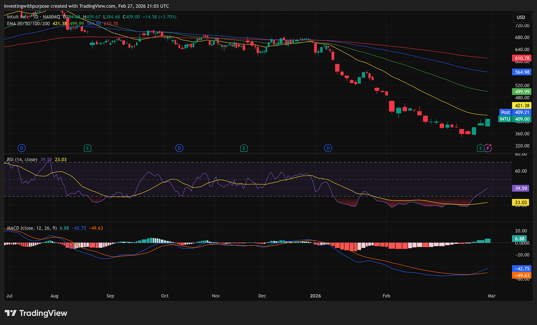The height and width of the screenshot is (325, 537).
Task: Click the purple RSI 39.59 axis label
Action: click(521, 189)
